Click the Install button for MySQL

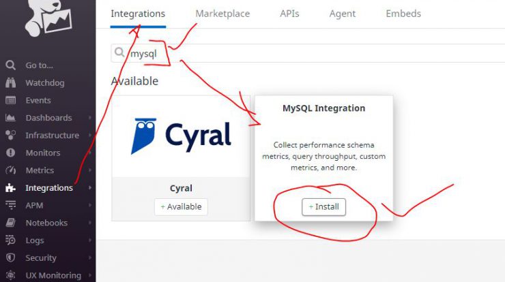point(323,207)
